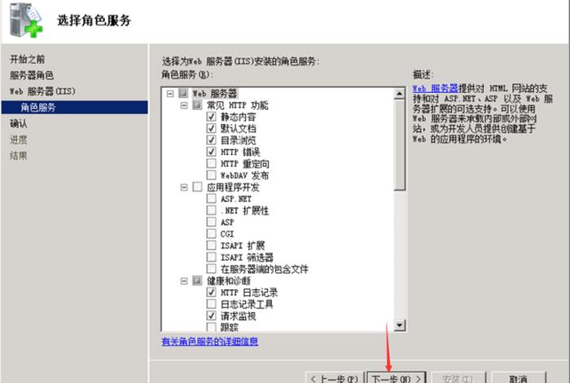Viewport: 570px width, 383px height.
Task: Select the 应用程序开发 group label
Action: tap(233, 187)
